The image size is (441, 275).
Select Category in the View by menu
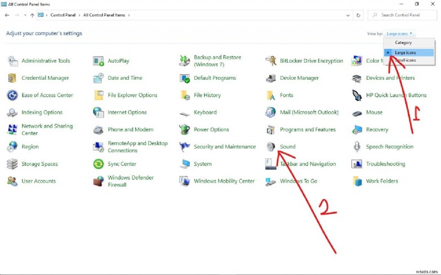tap(403, 43)
